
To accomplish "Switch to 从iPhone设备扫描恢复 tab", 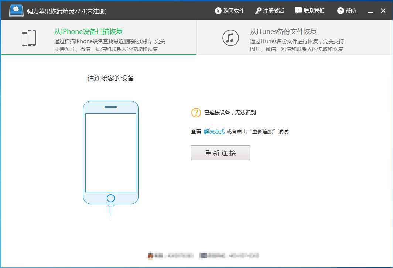I will click(99, 38).
